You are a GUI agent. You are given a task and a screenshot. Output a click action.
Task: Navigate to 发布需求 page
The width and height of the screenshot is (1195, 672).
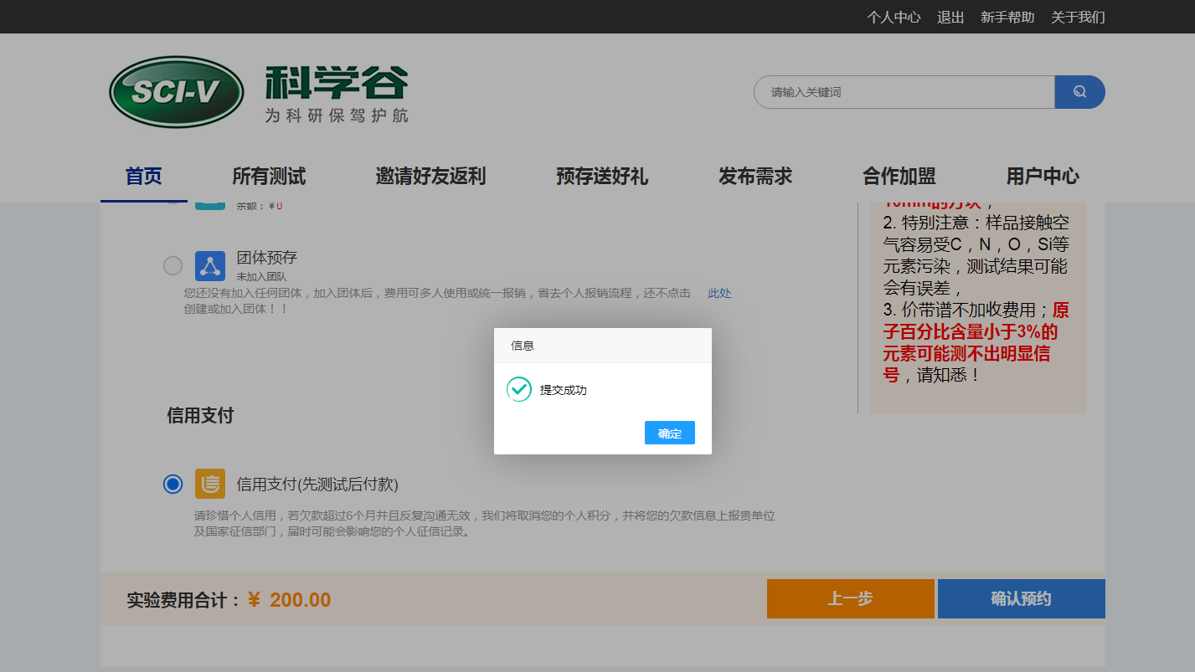(x=755, y=177)
